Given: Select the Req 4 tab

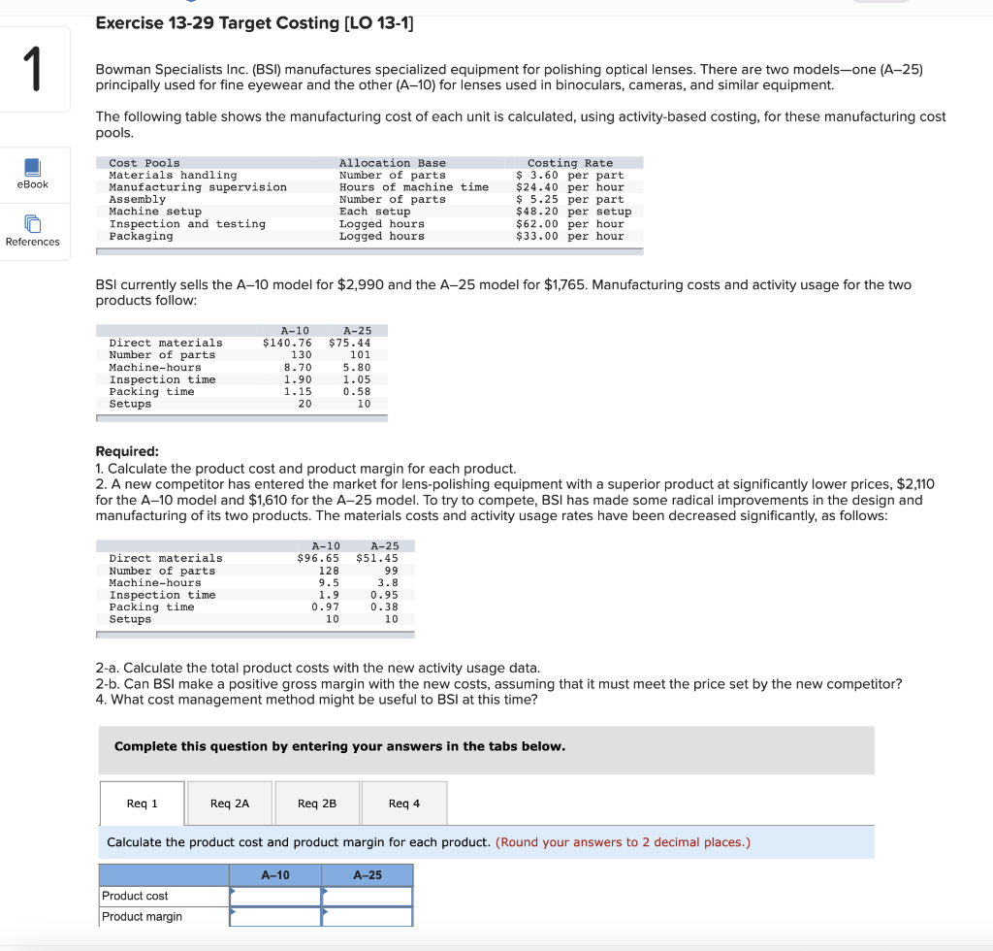Looking at the screenshot, I should coord(402,803).
